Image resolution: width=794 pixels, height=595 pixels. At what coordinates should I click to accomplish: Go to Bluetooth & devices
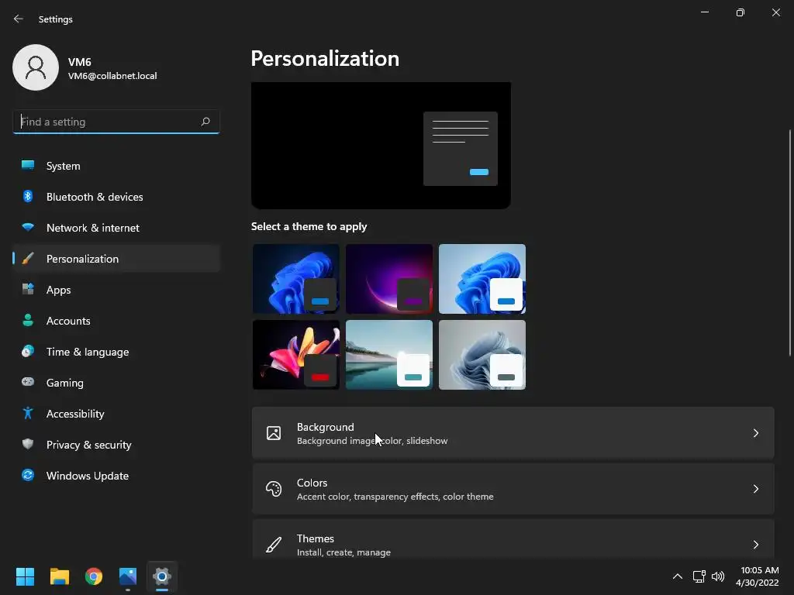[x=116, y=197]
